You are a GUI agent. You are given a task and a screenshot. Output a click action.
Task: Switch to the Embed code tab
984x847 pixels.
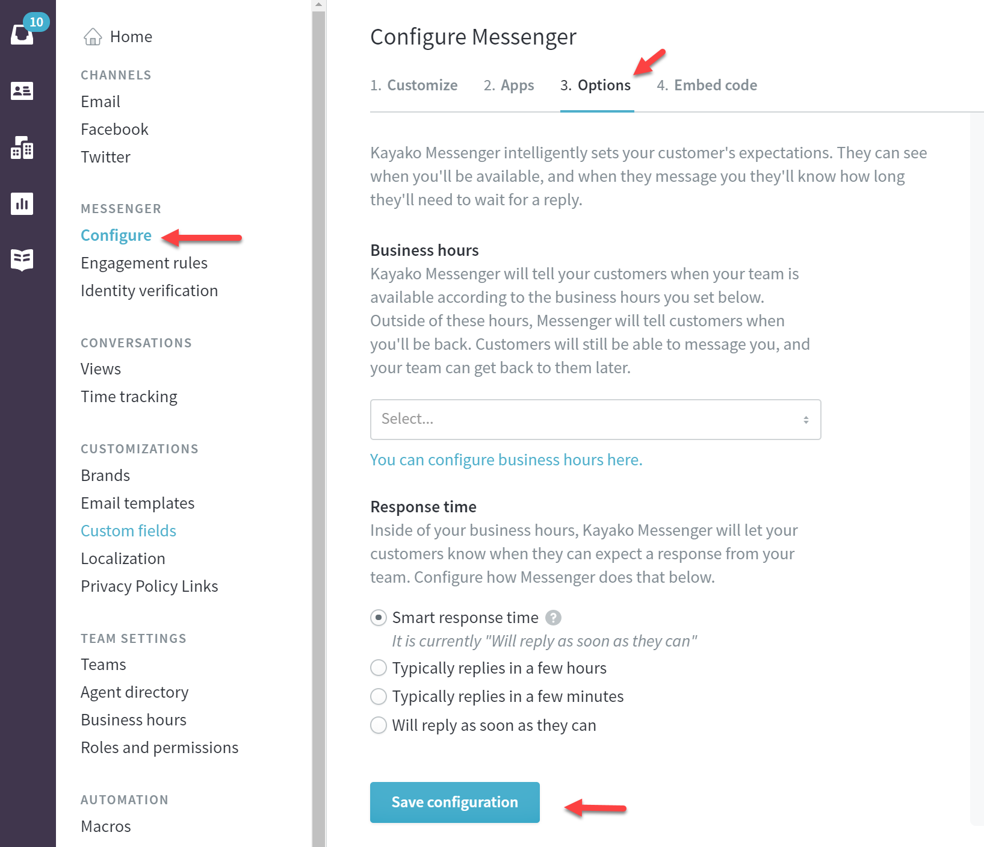[707, 85]
